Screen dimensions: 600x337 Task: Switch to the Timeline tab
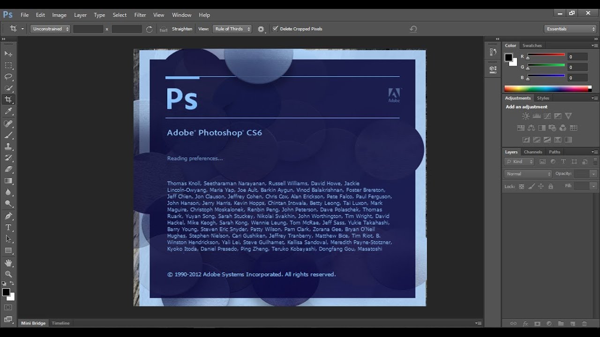(61, 323)
